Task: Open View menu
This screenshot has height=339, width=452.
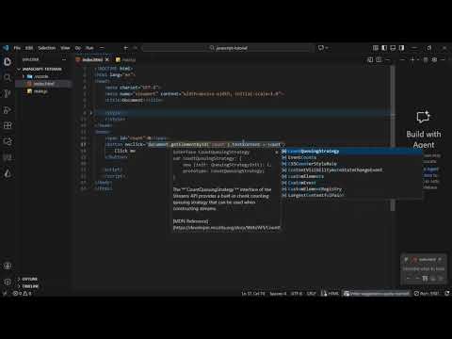Action: pyautogui.click(x=65, y=48)
